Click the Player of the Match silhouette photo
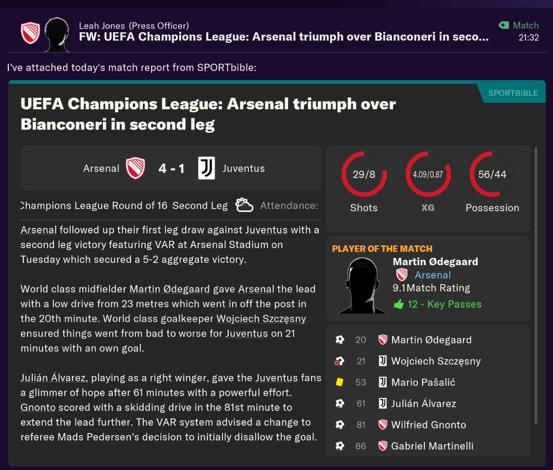Viewport: 553px width, 470px height. pos(363,285)
